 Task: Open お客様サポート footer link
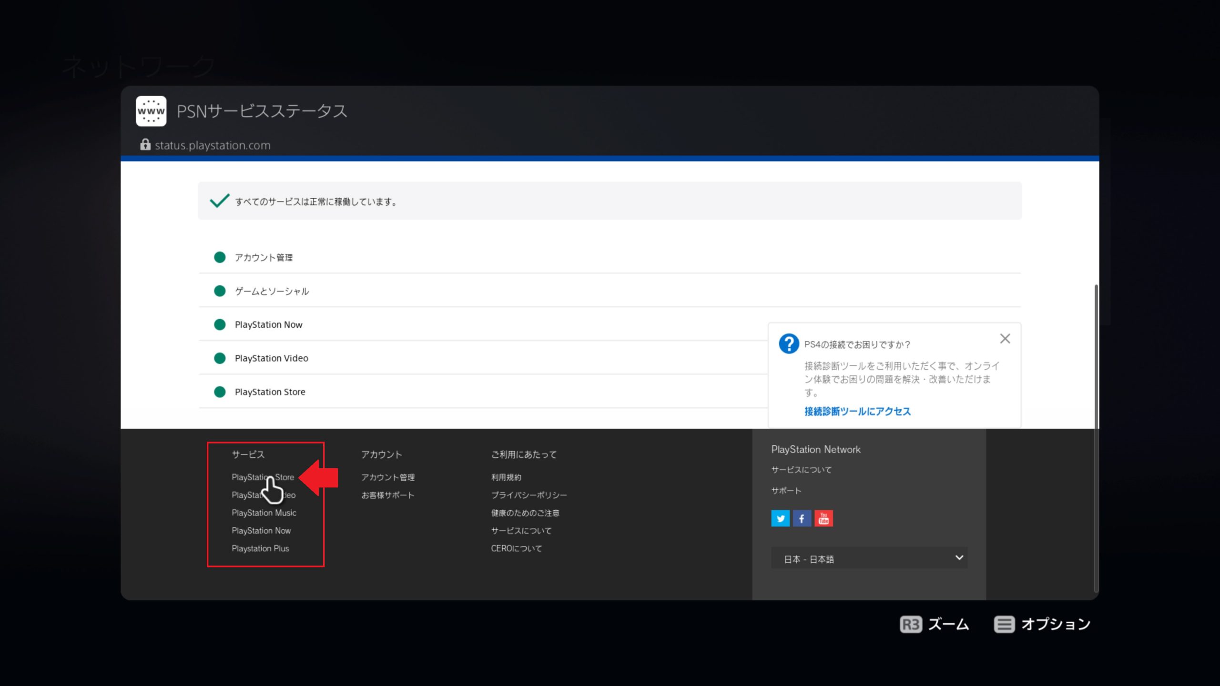[x=388, y=495]
